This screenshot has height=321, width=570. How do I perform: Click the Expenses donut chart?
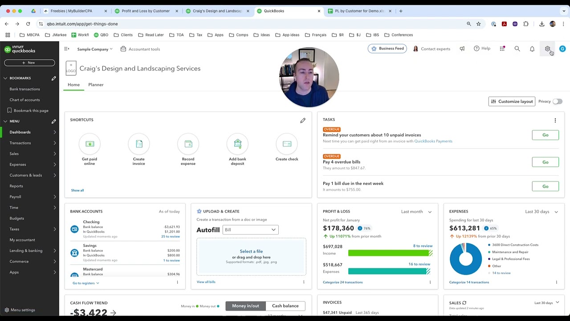click(465, 259)
